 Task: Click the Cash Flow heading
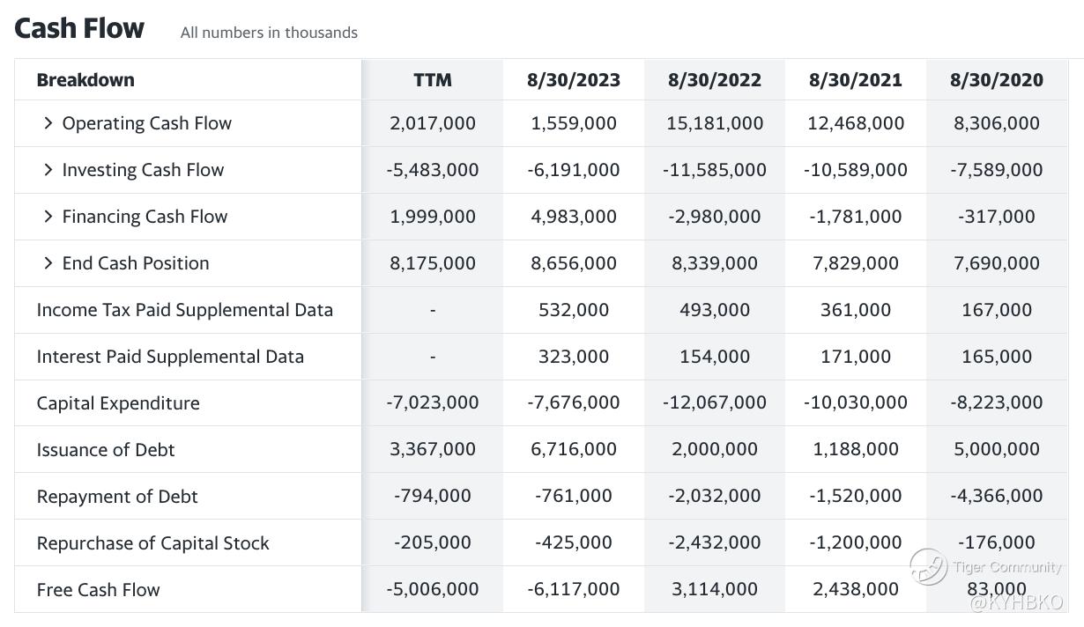(79, 28)
